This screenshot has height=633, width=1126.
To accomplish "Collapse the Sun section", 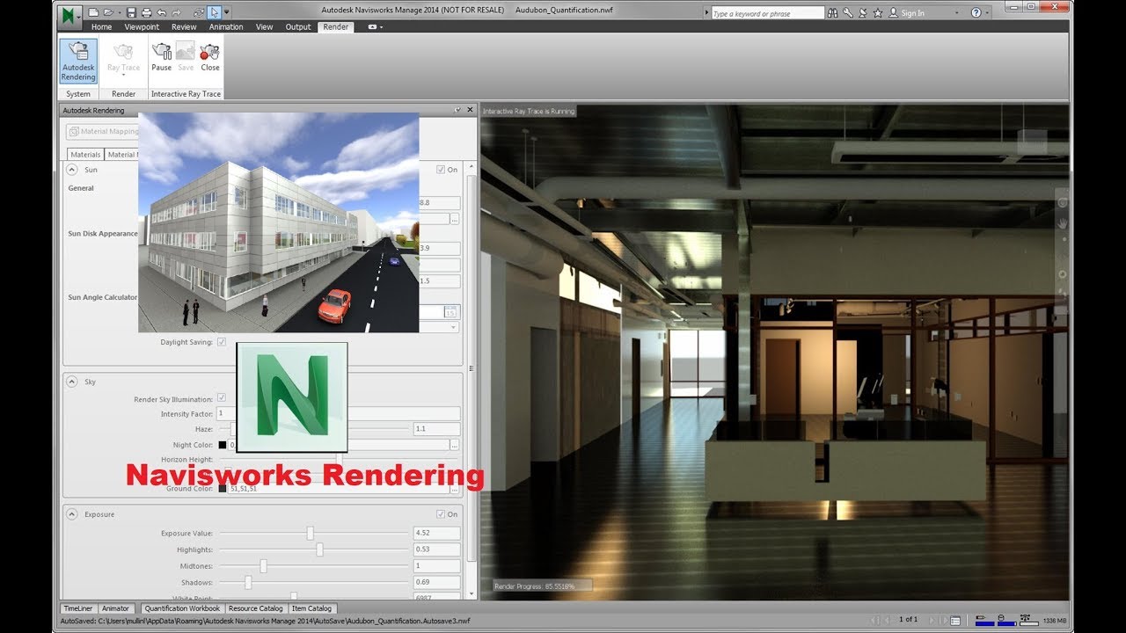I will point(72,170).
